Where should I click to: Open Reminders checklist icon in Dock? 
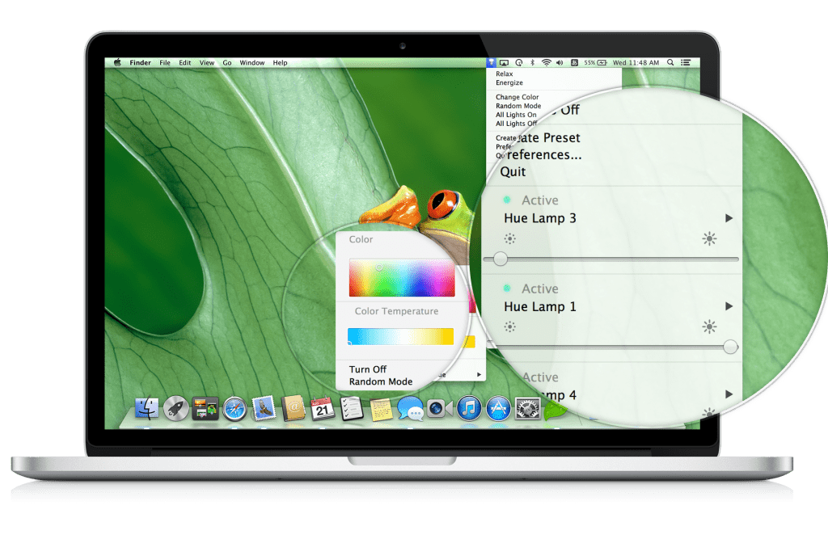(351, 408)
